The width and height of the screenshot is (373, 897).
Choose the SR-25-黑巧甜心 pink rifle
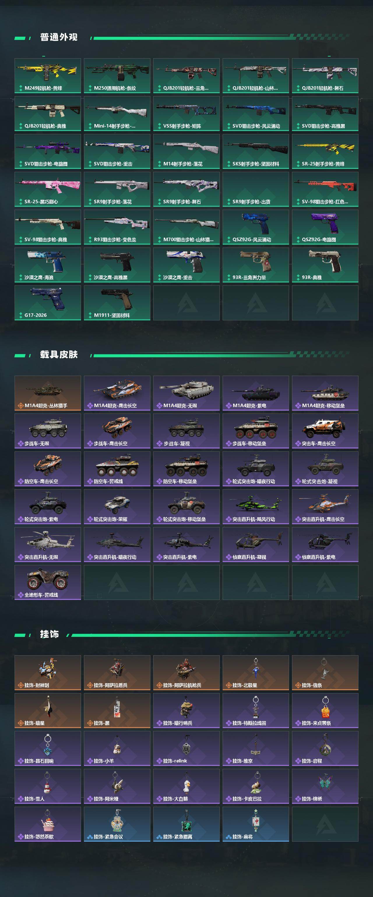click(48, 189)
